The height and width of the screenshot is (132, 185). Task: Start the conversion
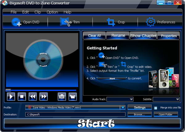coord(92,123)
